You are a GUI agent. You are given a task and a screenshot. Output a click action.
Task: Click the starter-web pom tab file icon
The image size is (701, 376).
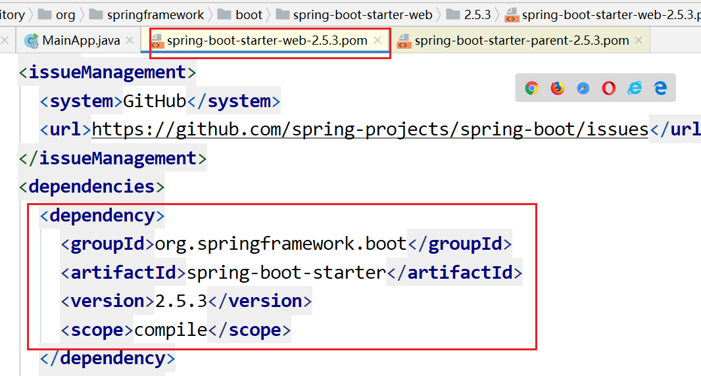click(x=157, y=41)
